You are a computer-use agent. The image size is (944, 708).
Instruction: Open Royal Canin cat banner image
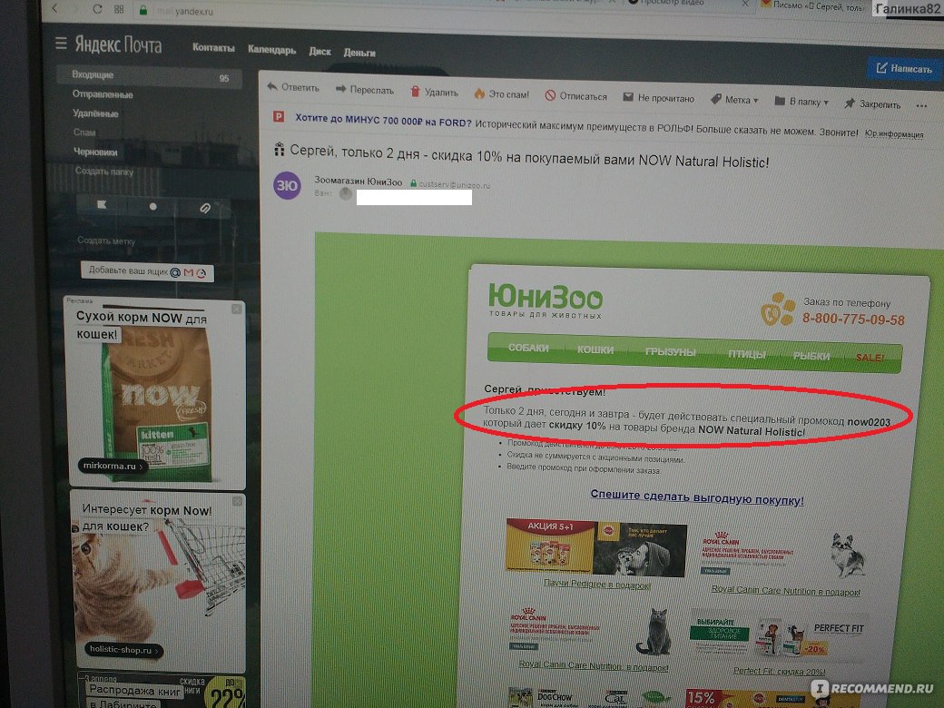pyautogui.click(x=591, y=632)
